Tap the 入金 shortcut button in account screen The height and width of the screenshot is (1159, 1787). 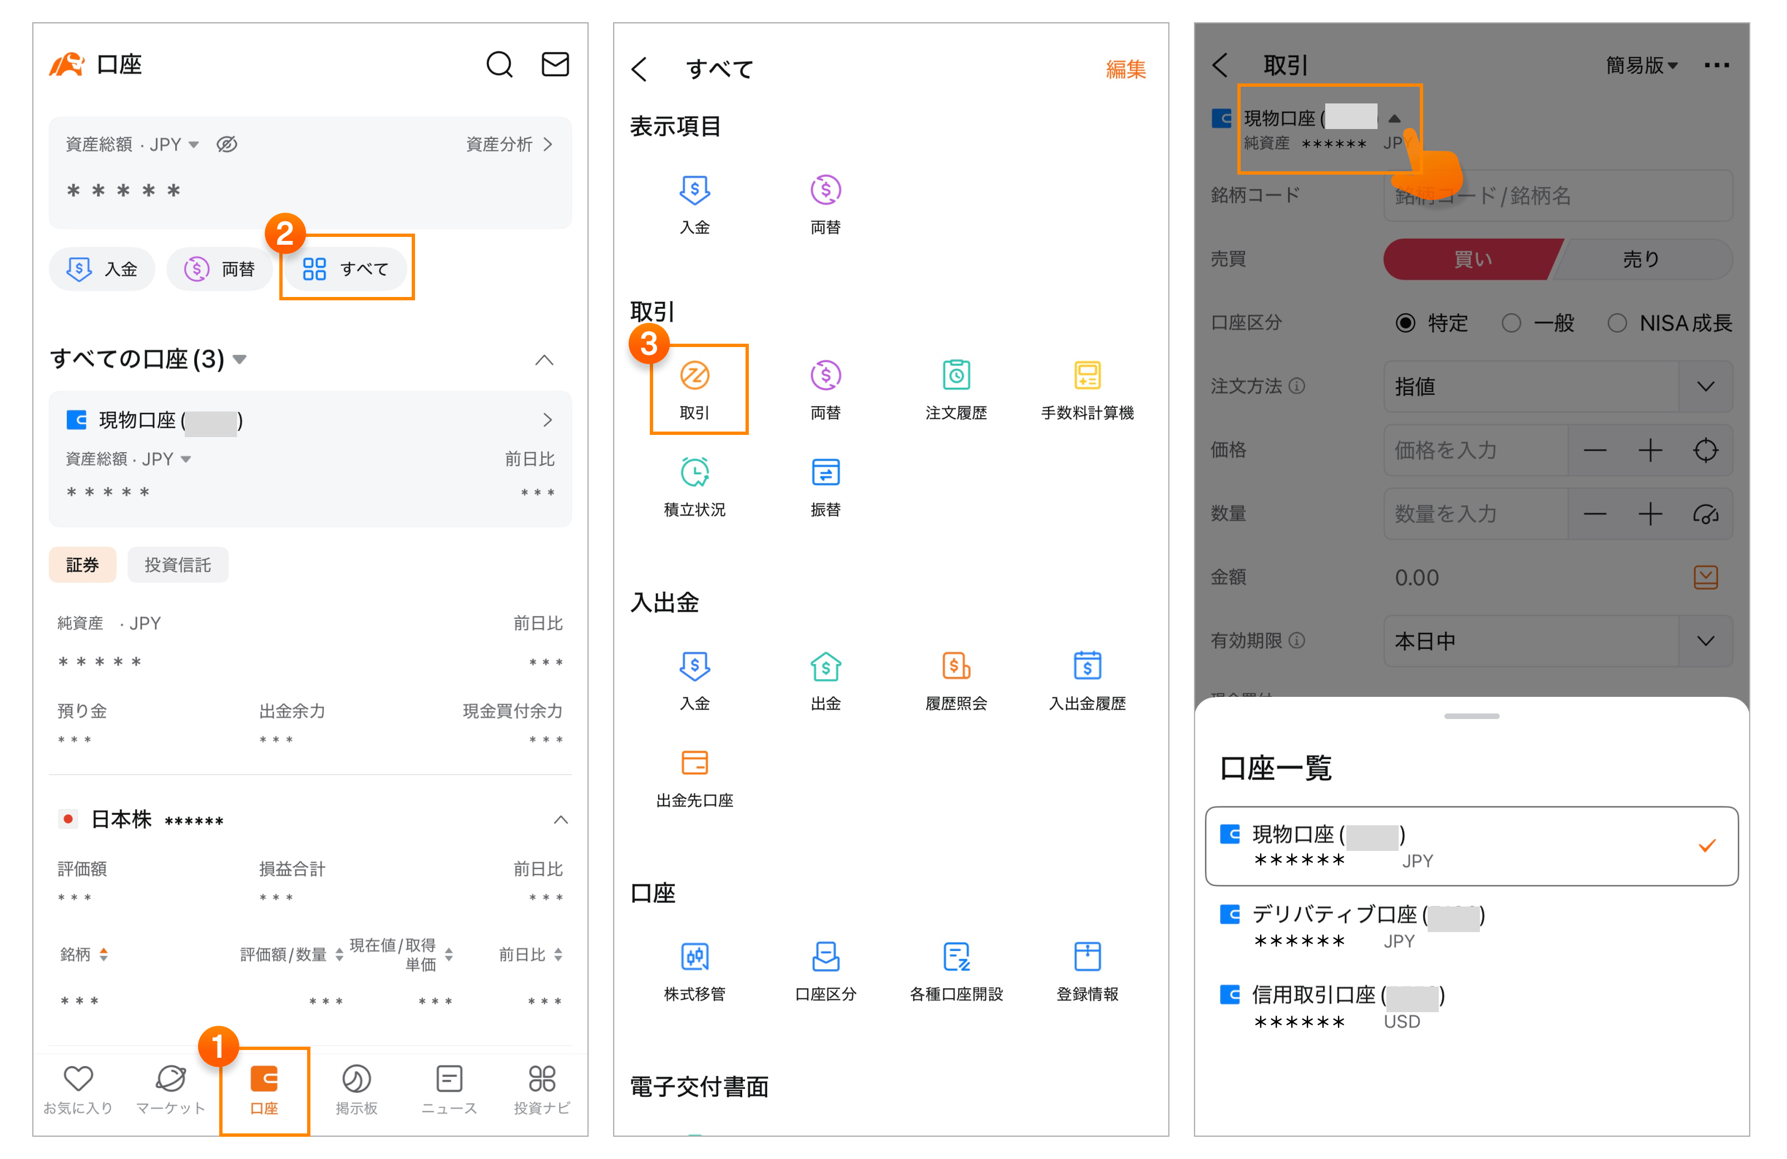[102, 269]
